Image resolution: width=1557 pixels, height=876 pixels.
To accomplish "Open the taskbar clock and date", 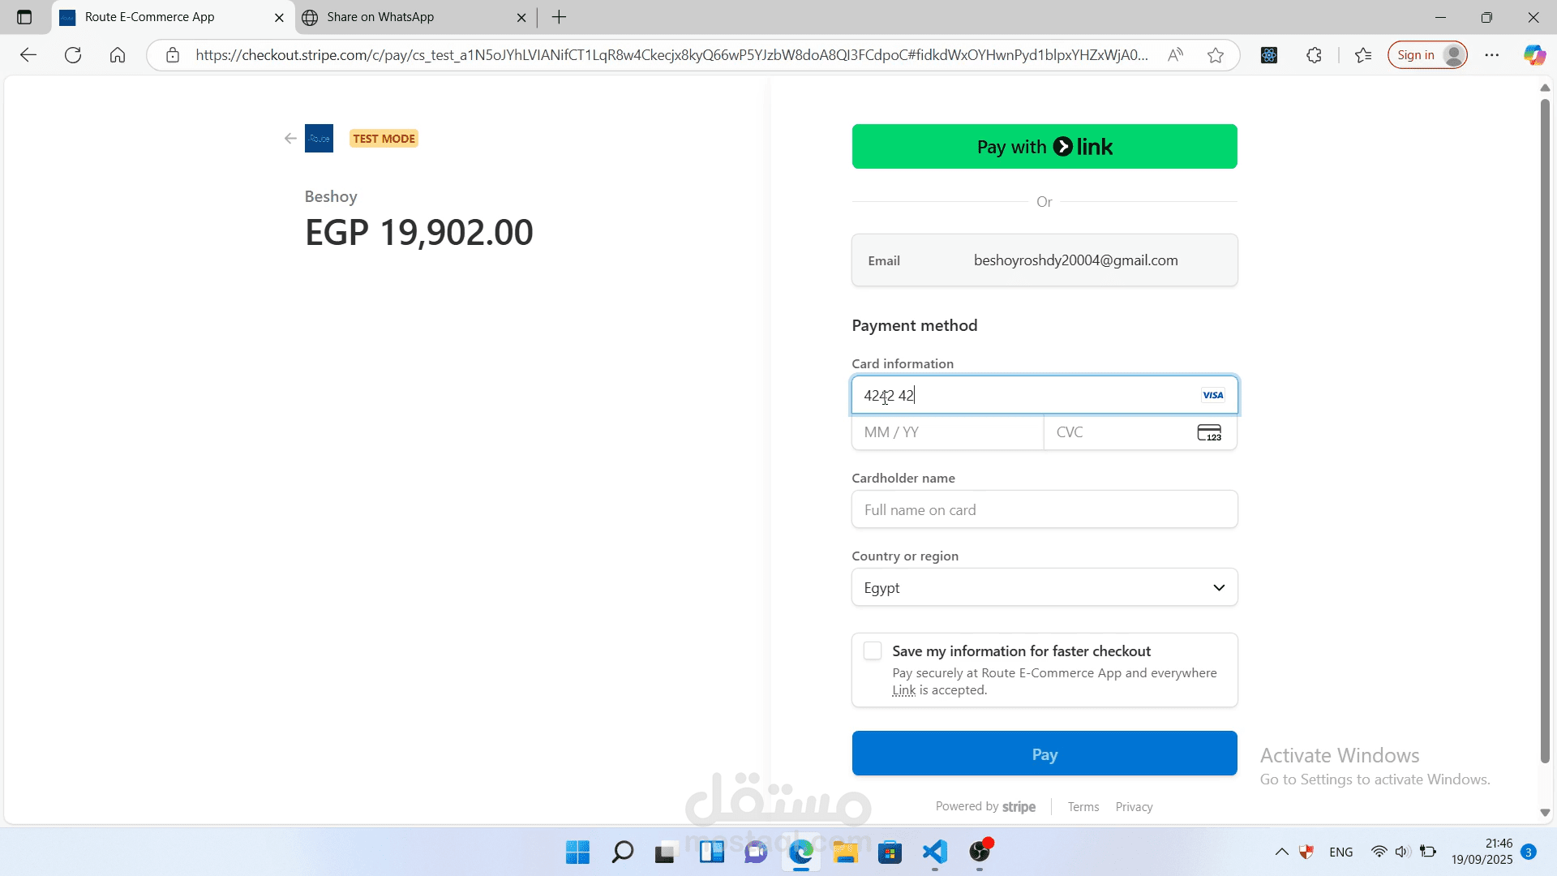I will [x=1482, y=852].
